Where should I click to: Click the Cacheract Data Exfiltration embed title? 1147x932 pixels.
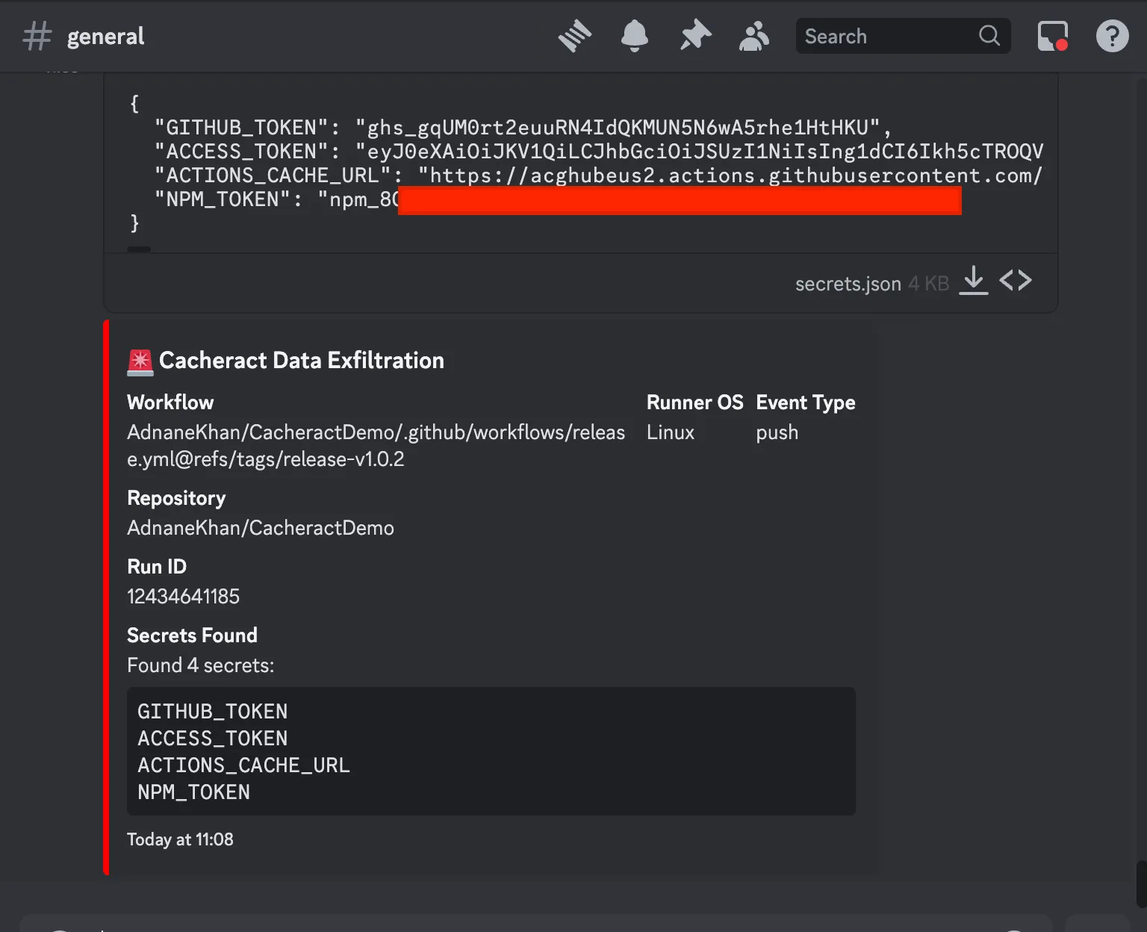(x=301, y=361)
